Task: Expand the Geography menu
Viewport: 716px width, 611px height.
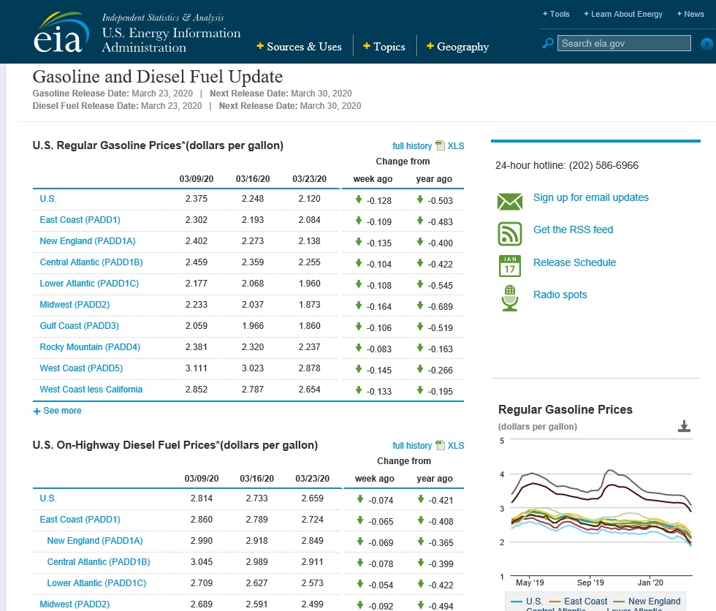Action: pos(457,47)
